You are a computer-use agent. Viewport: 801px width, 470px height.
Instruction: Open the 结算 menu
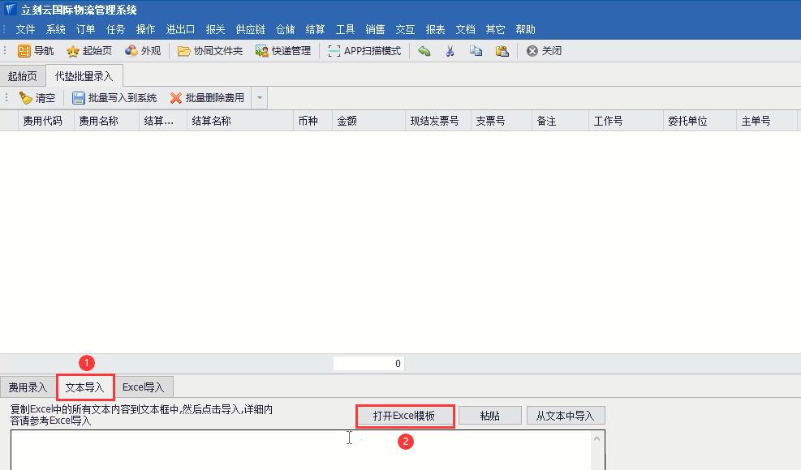(x=315, y=30)
